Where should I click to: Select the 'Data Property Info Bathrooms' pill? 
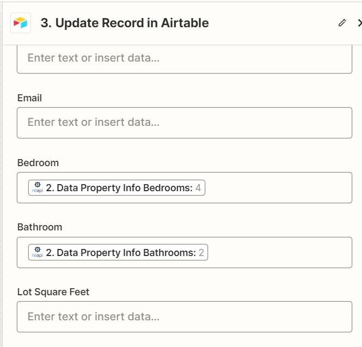[118, 252]
